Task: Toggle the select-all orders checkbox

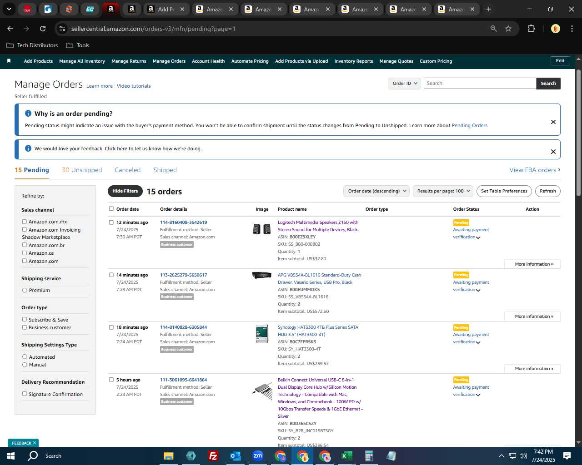Action: 111,209
